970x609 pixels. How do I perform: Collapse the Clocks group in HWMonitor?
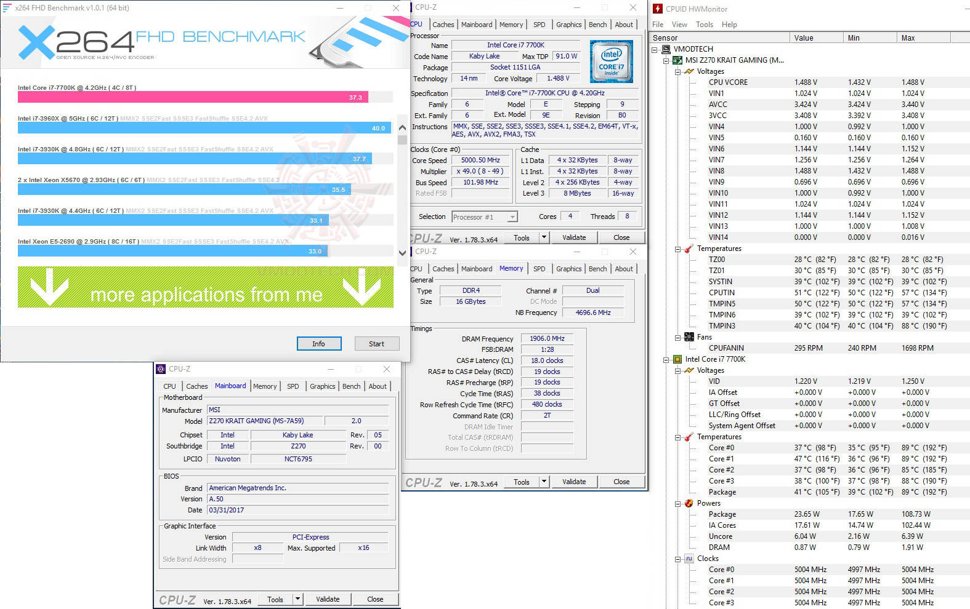click(678, 559)
